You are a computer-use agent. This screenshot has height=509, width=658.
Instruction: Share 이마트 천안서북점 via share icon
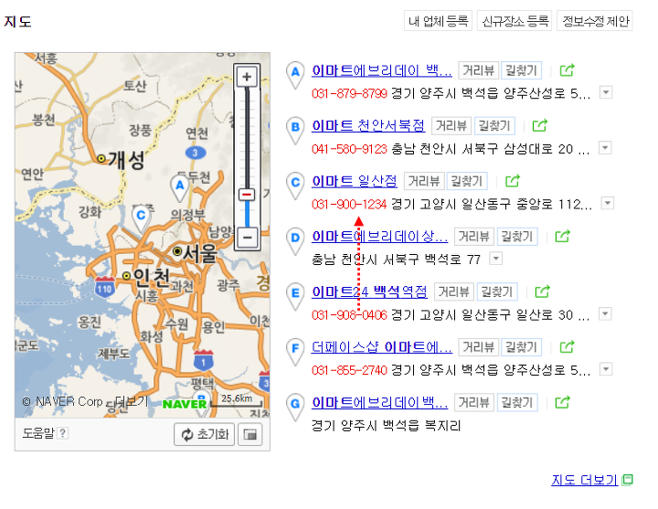(540, 125)
